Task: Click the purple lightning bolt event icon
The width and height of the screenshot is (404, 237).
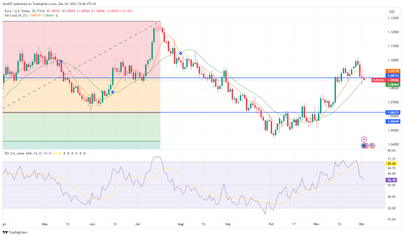Action: (x=364, y=139)
